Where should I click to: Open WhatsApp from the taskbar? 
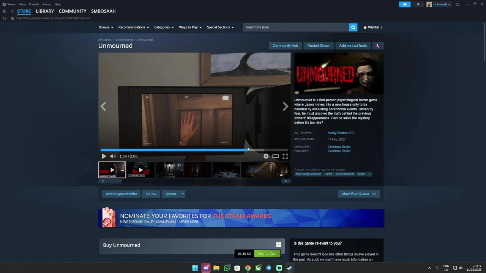pos(227,268)
